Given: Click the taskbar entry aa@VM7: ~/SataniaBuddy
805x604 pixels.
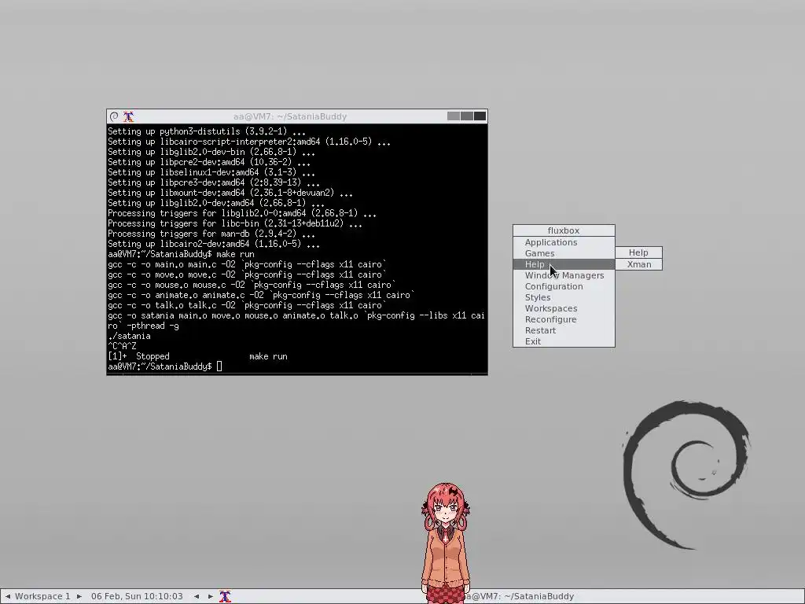Looking at the screenshot, I should click(x=519, y=596).
